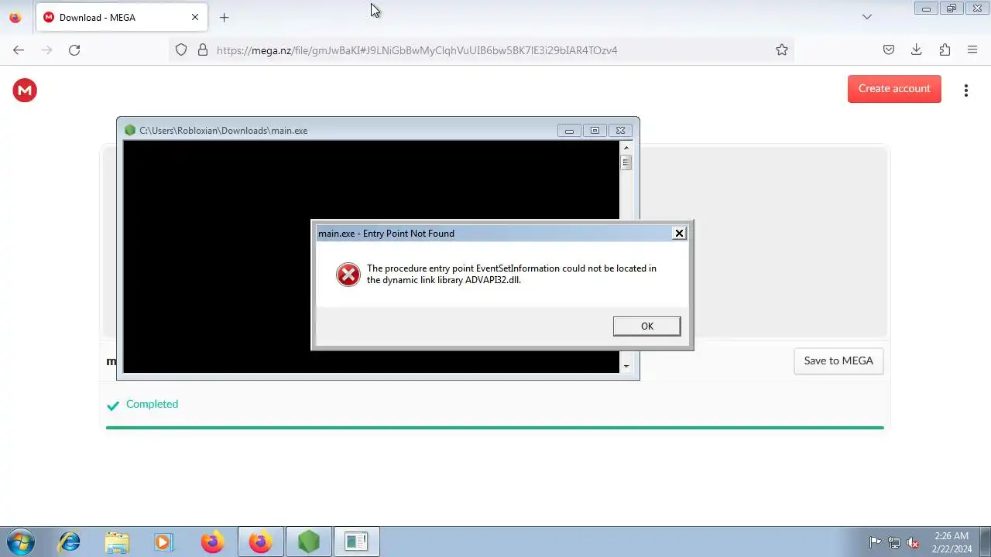This screenshot has height=557, width=991.
Task: Click the active Firefox taskbar window button
Action: click(260, 542)
